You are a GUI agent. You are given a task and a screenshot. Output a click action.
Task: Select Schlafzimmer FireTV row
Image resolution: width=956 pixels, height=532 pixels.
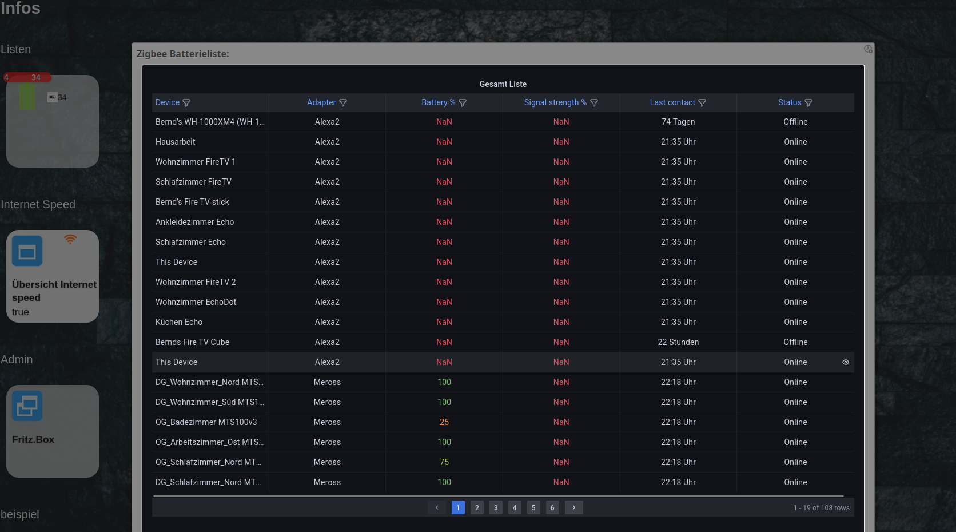[x=503, y=182]
